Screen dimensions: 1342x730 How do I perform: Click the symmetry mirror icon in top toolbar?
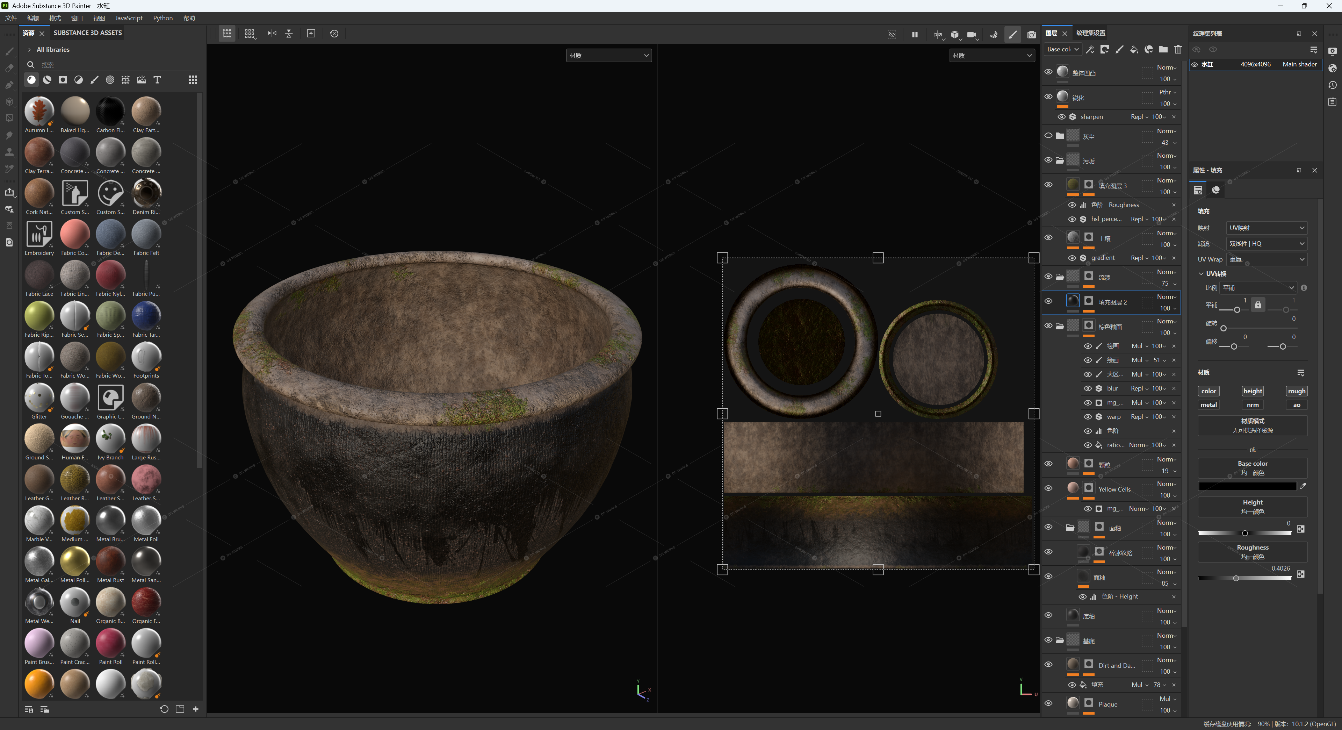coord(272,33)
